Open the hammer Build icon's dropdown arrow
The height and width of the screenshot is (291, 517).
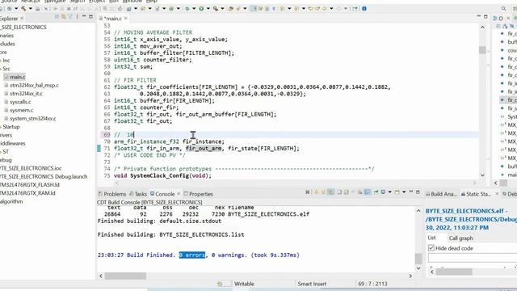pyautogui.click(x=31, y=9)
